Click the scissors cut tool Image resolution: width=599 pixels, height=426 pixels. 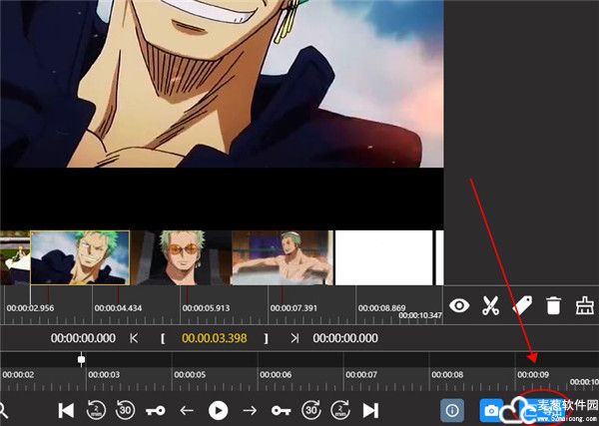coord(490,306)
